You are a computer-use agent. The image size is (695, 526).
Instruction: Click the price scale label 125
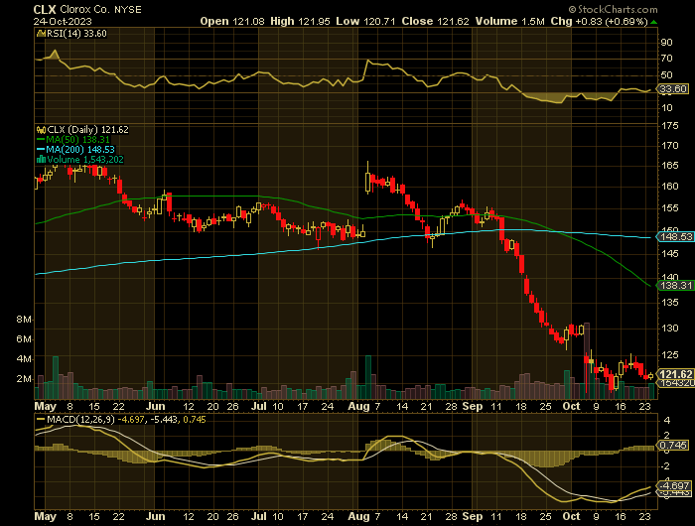click(669, 355)
